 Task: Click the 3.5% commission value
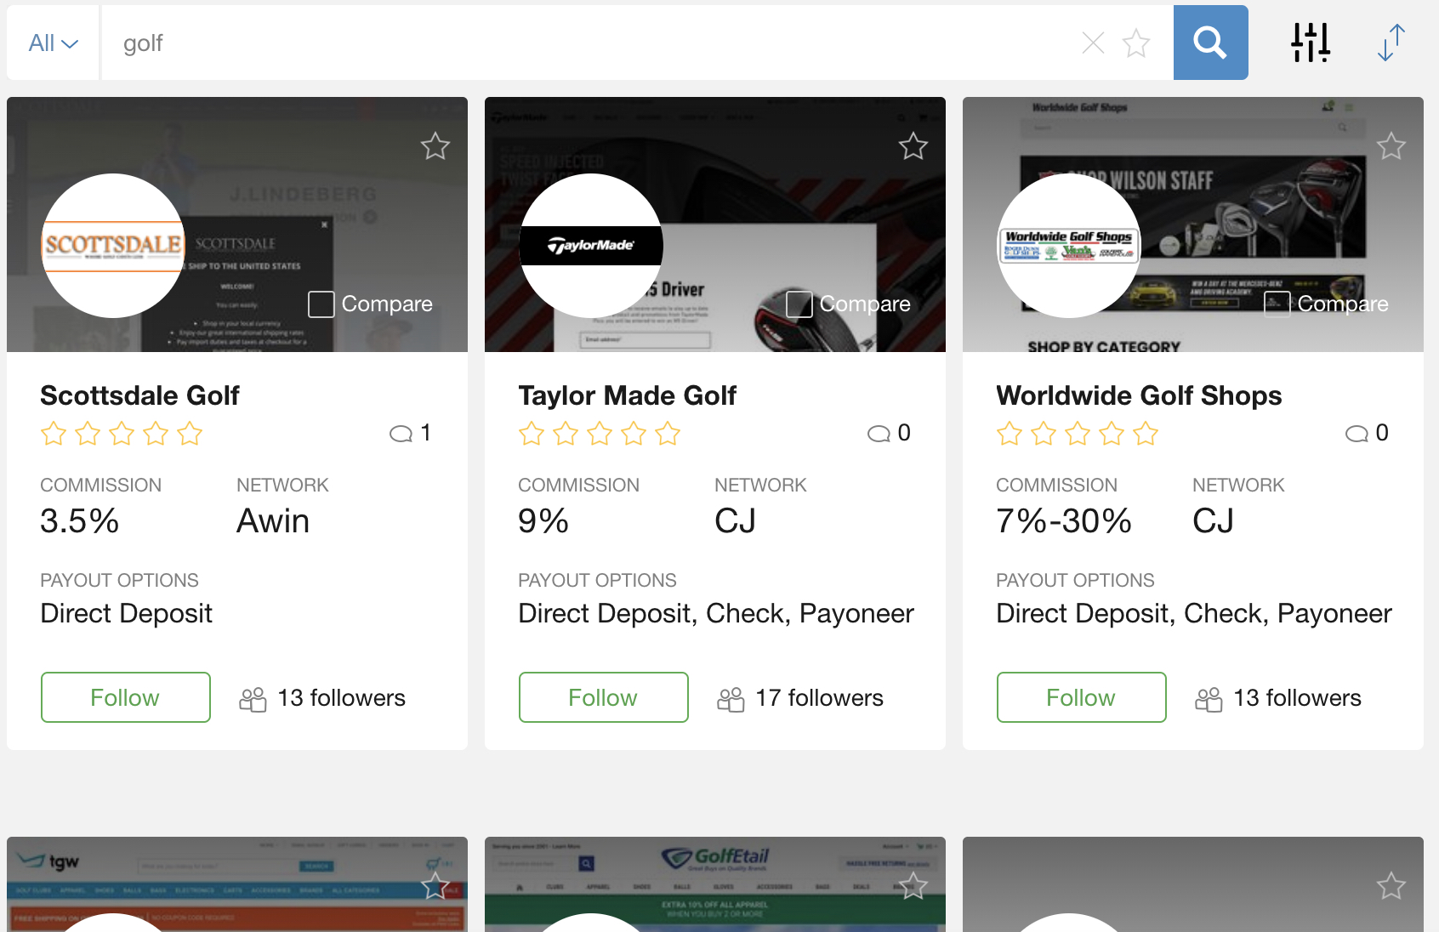click(79, 521)
